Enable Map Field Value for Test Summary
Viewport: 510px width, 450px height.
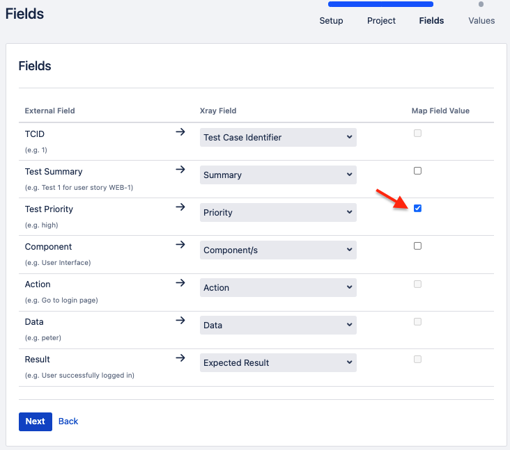point(417,171)
